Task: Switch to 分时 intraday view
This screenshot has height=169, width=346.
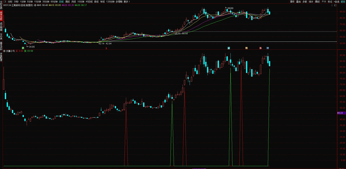Action: click(10, 1)
